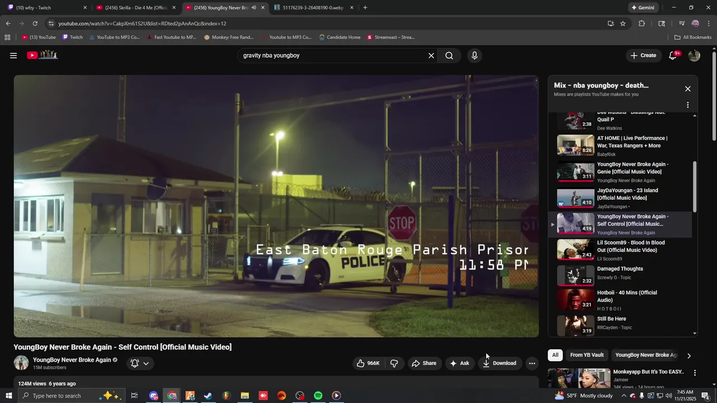Viewport: 717px width, 403px height.
Task: Open the Chrome extensions puzzle icon
Action: tap(642, 24)
